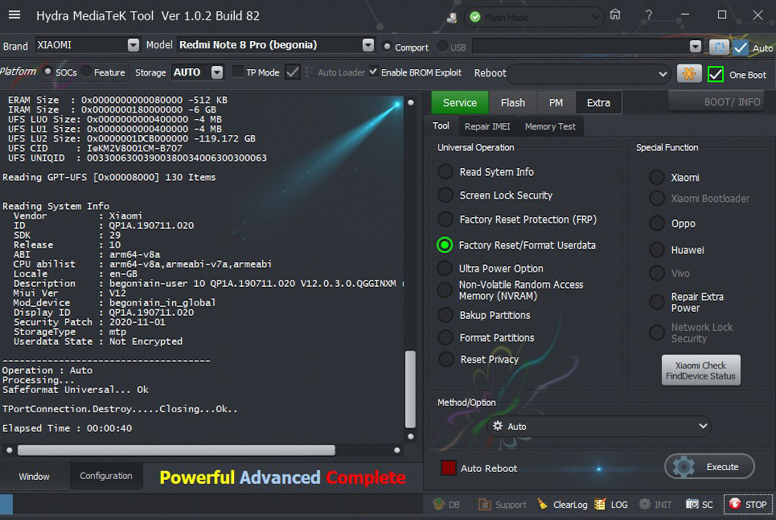Viewport: 776px width, 520px height.
Task: Click the green Flash Mode check icon
Action: point(475,18)
